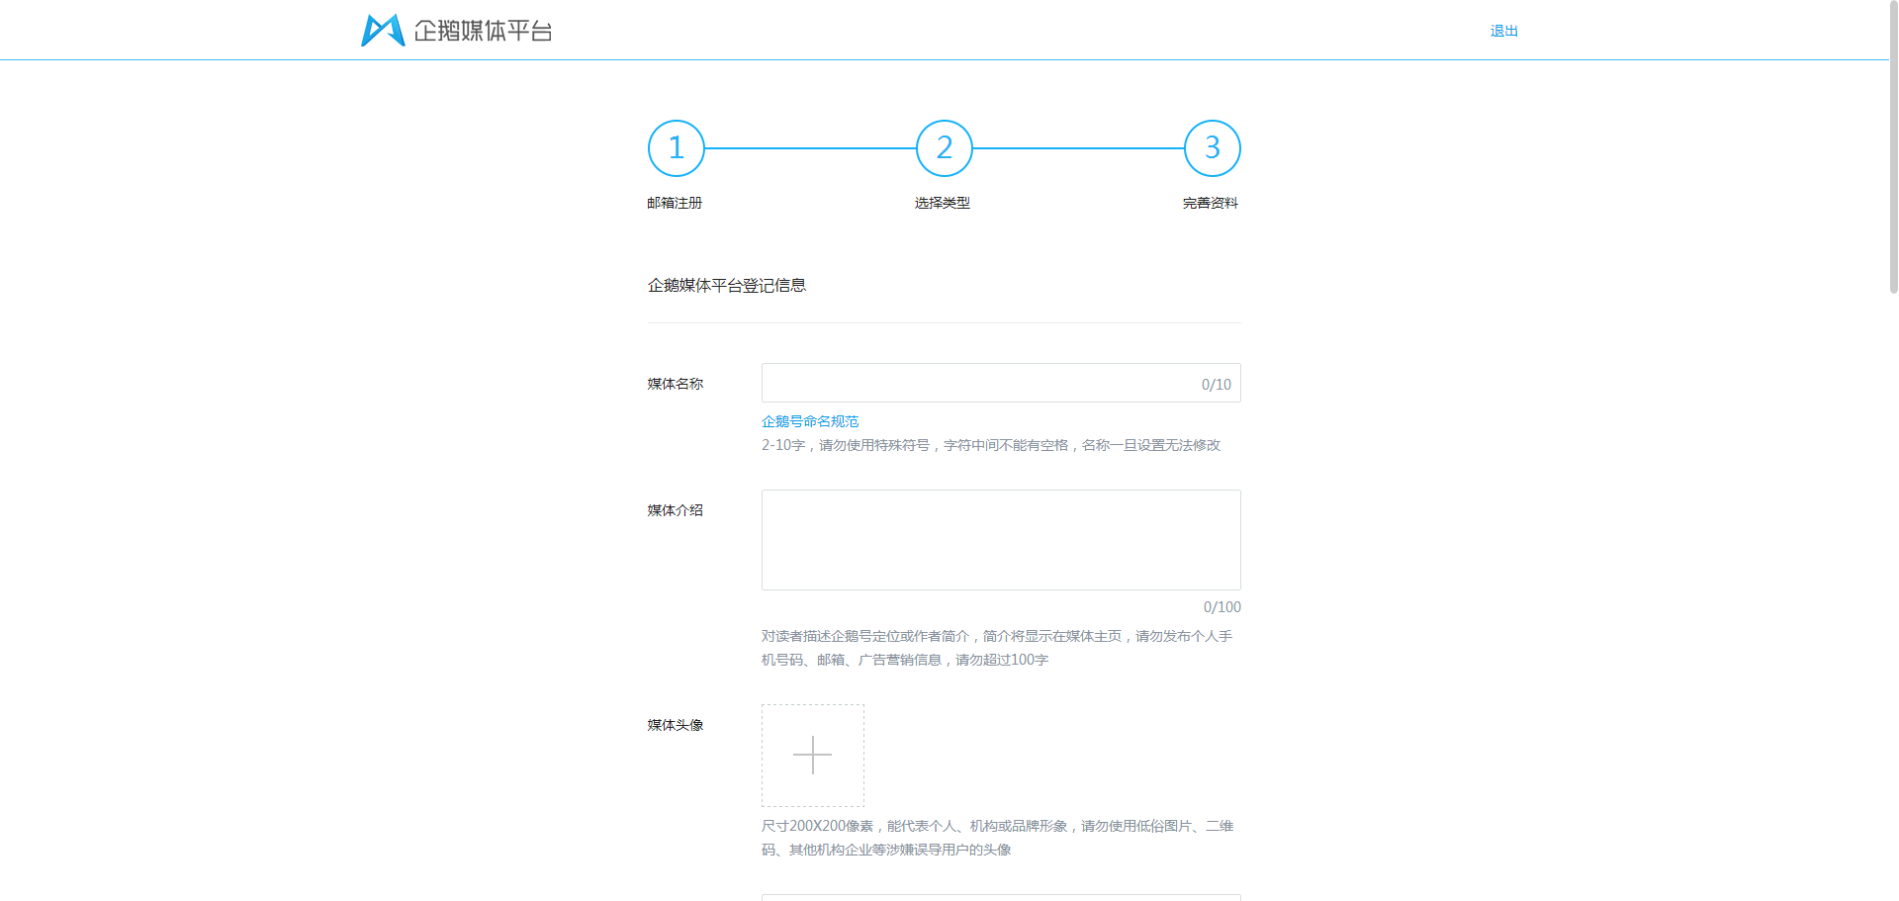
Task: Click the 完善资料 step label
Action: 1211,203
